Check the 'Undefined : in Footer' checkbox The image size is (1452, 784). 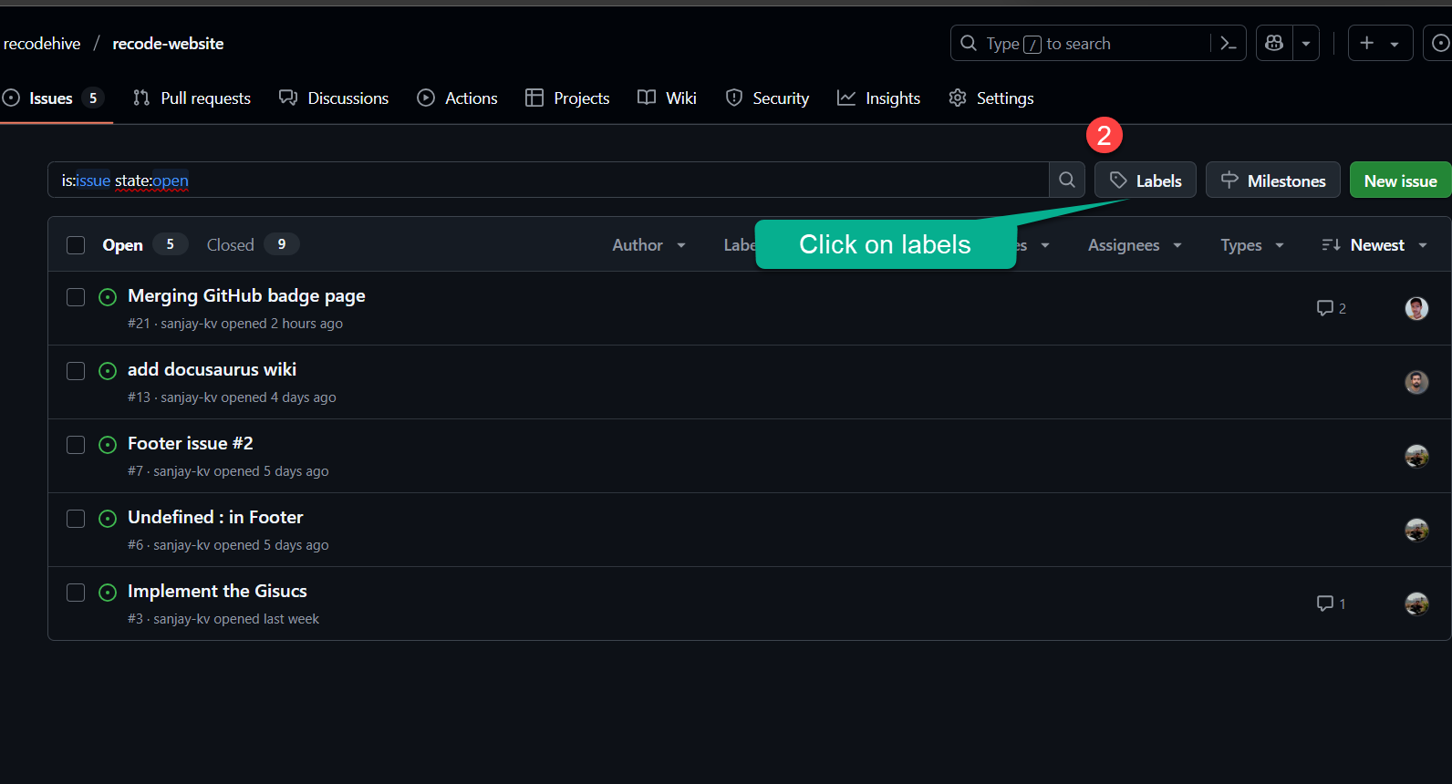[x=76, y=519]
